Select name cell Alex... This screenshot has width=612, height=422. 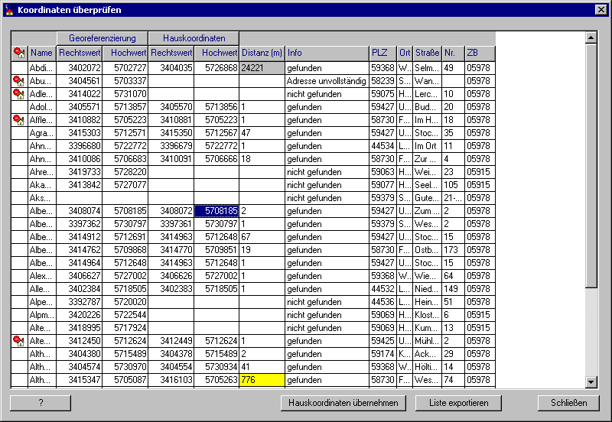[x=42, y=276]
